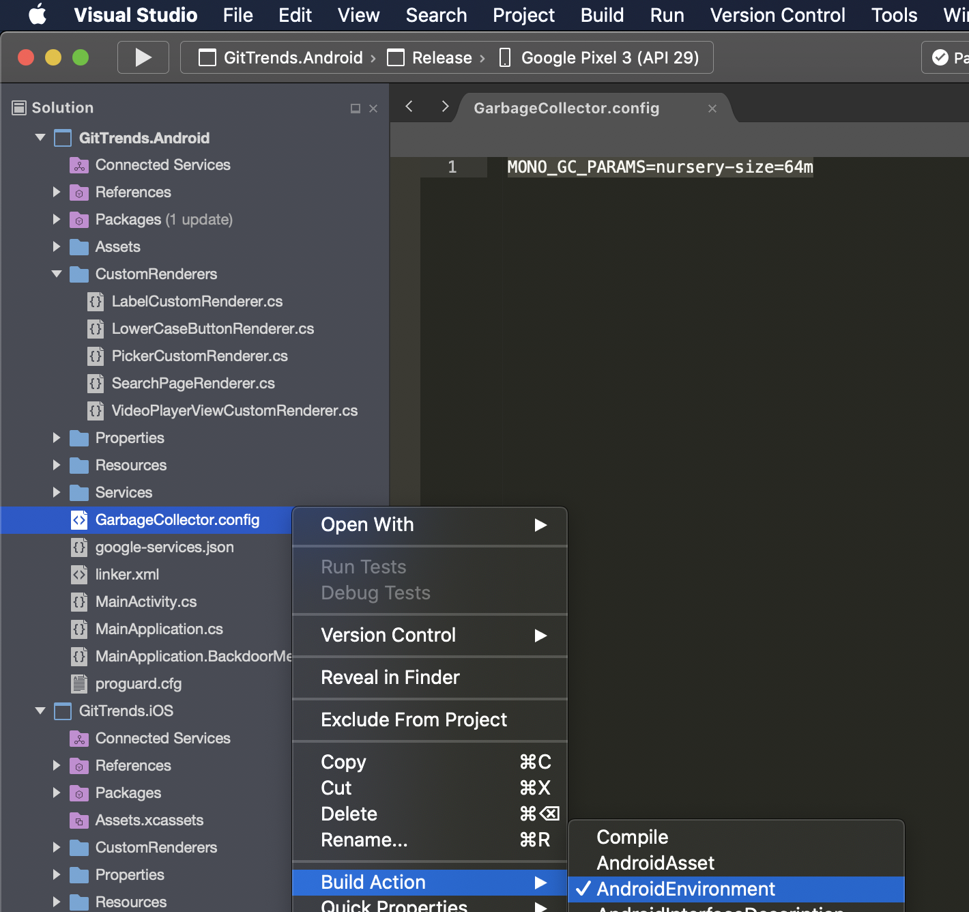Click VideoPlayerViewCustomRenderer.cs file icon
This screenshot has width=969, height=912.
(x=96, y=411)
